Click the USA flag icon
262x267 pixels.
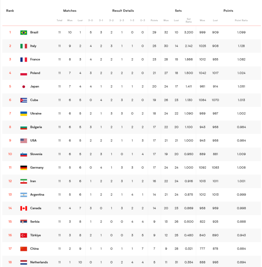(24, 141)
